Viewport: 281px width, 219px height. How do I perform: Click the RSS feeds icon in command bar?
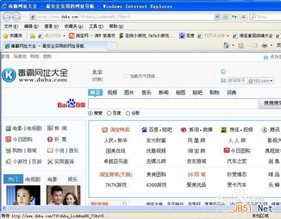click(241, 45)
